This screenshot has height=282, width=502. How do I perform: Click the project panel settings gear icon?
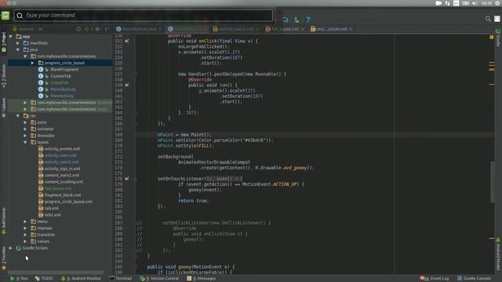97,29
